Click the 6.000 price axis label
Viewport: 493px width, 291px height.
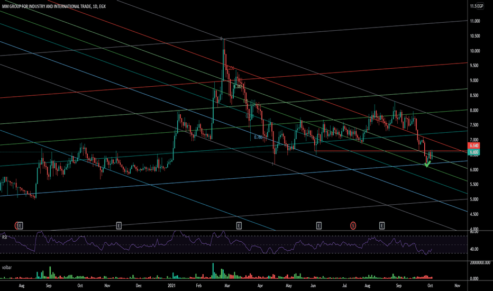click(x=474, y=169)
